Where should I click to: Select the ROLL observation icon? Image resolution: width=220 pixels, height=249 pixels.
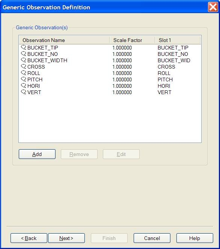[24, 73]
